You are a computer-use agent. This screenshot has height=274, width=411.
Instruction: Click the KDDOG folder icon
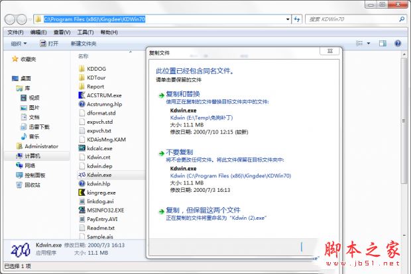tap(82, 69)
